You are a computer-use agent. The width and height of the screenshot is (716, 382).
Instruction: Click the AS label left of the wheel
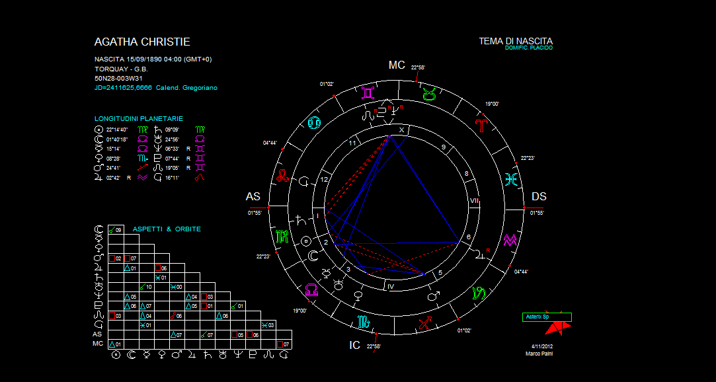coord(253,197)
